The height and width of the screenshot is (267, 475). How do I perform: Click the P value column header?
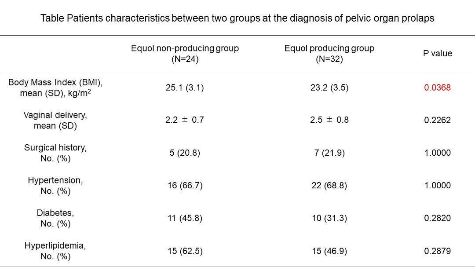[x=437, y=54]
